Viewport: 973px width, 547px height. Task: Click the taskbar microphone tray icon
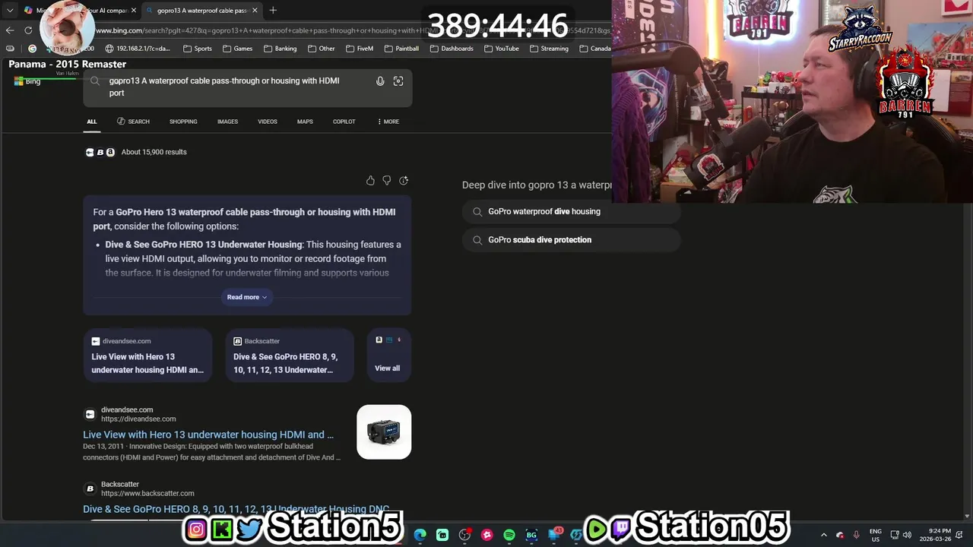click(857, 535)
